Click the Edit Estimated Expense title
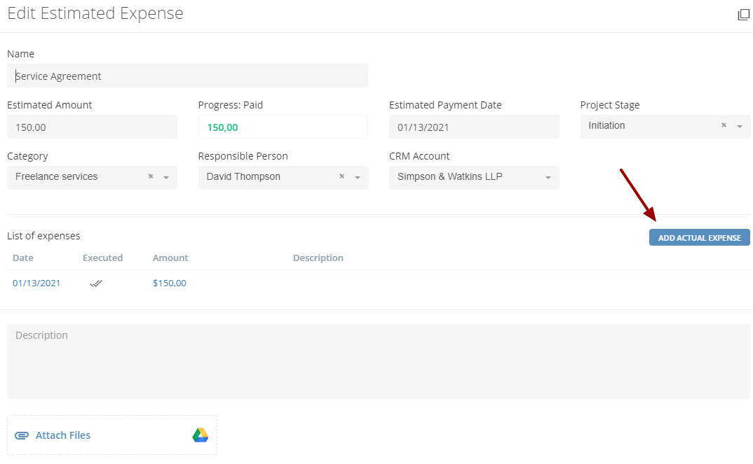Image resolution: width=753 pixels, height=464 pixels. point(95,13)
